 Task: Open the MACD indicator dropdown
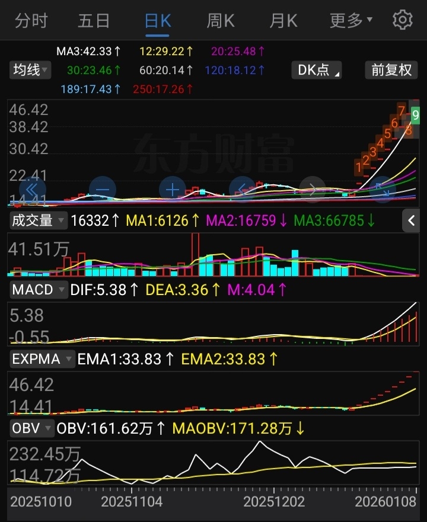[x=38, y=290]
